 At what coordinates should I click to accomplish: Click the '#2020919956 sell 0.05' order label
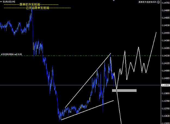tap(11, 54)
